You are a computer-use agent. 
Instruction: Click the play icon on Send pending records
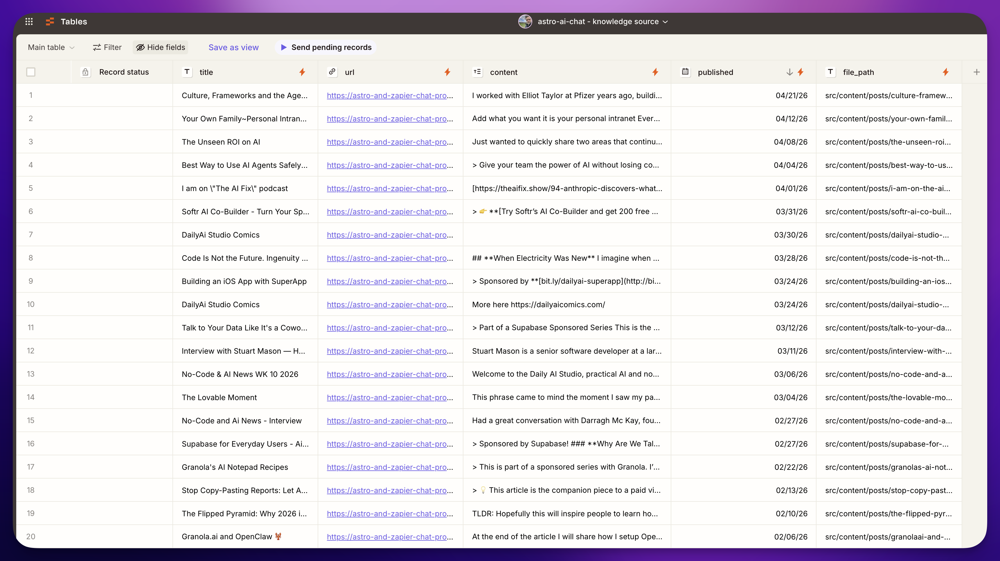[x=284, y=47]
